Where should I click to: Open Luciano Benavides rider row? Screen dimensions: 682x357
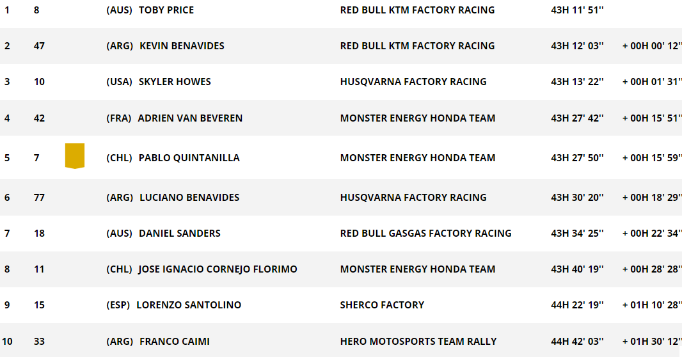(x=341, y=198)
